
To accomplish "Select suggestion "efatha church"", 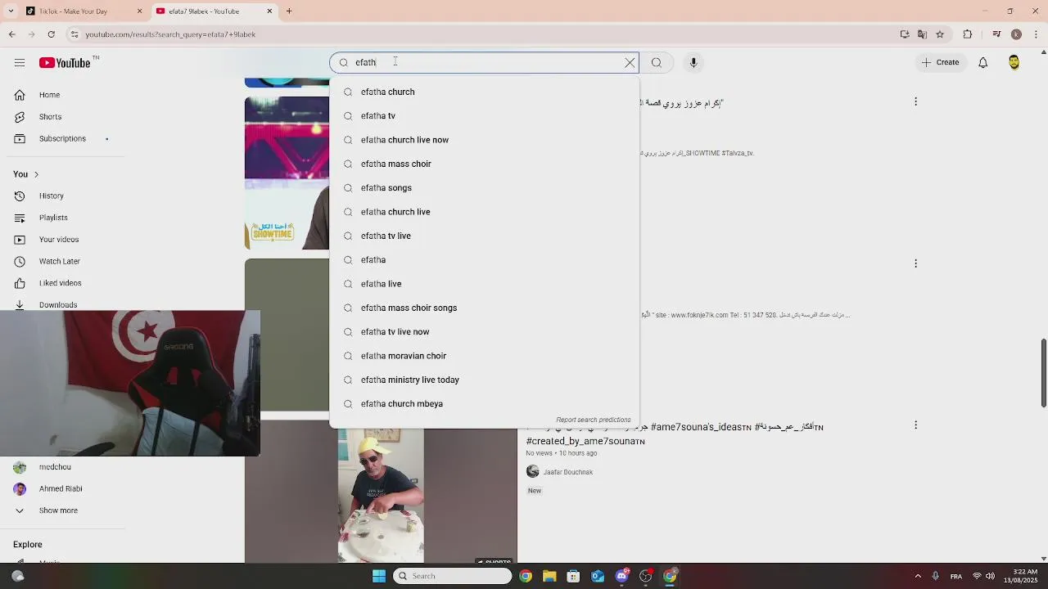I will click(x=484, y=92).
